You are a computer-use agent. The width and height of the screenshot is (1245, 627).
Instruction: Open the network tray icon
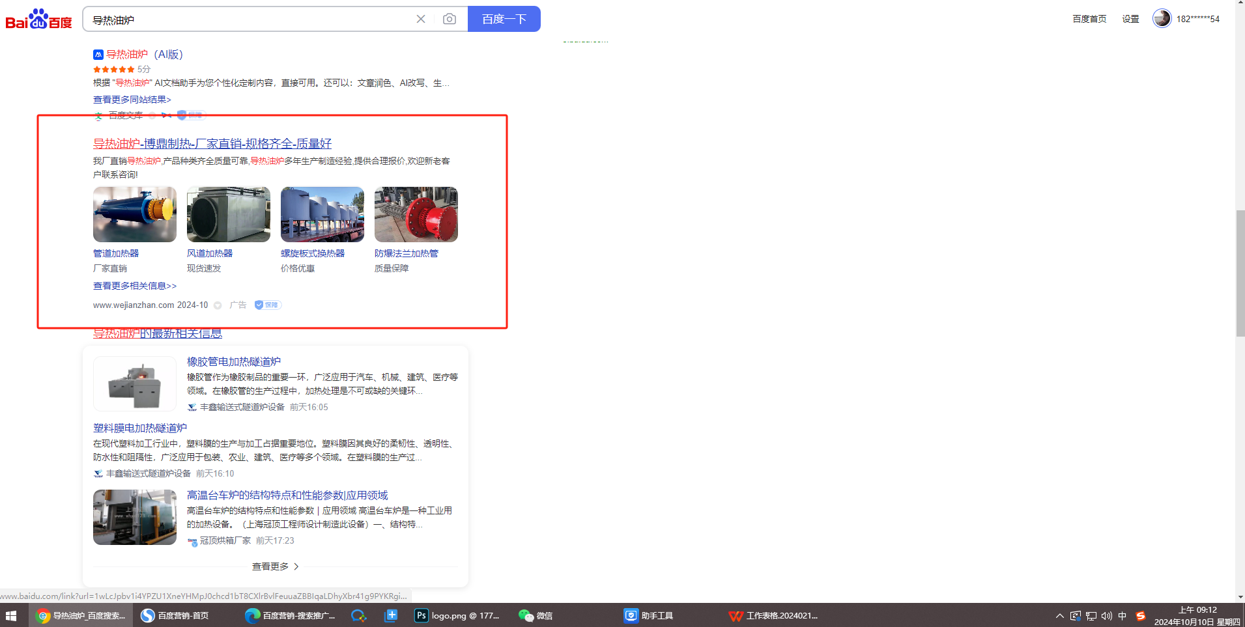1091,616
